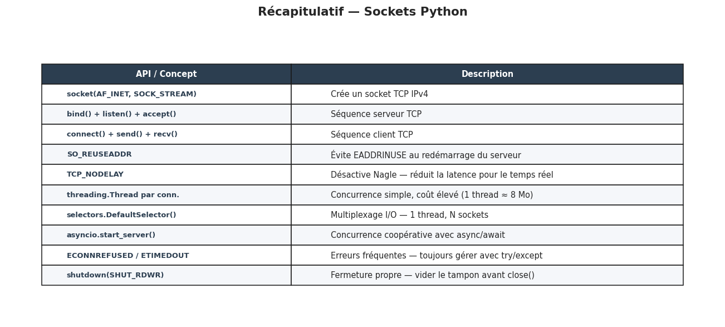
Task: Select the "Séquence serveur TCP" cell
Action: [x=376, y=114]
